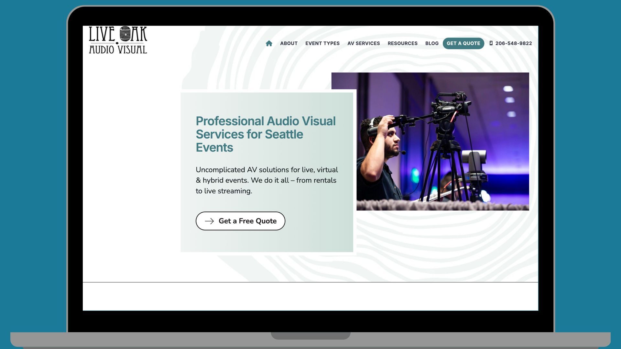Open the Event Types menu
This screenshot has height=349, width=621.
tap(322, 43)
